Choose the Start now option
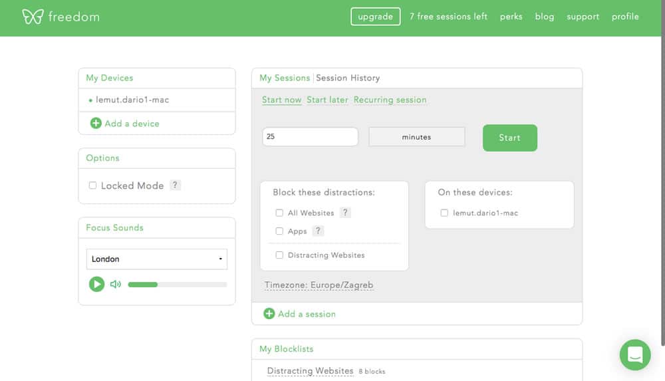This screenshot has height=381, width=665. (281, 100)
